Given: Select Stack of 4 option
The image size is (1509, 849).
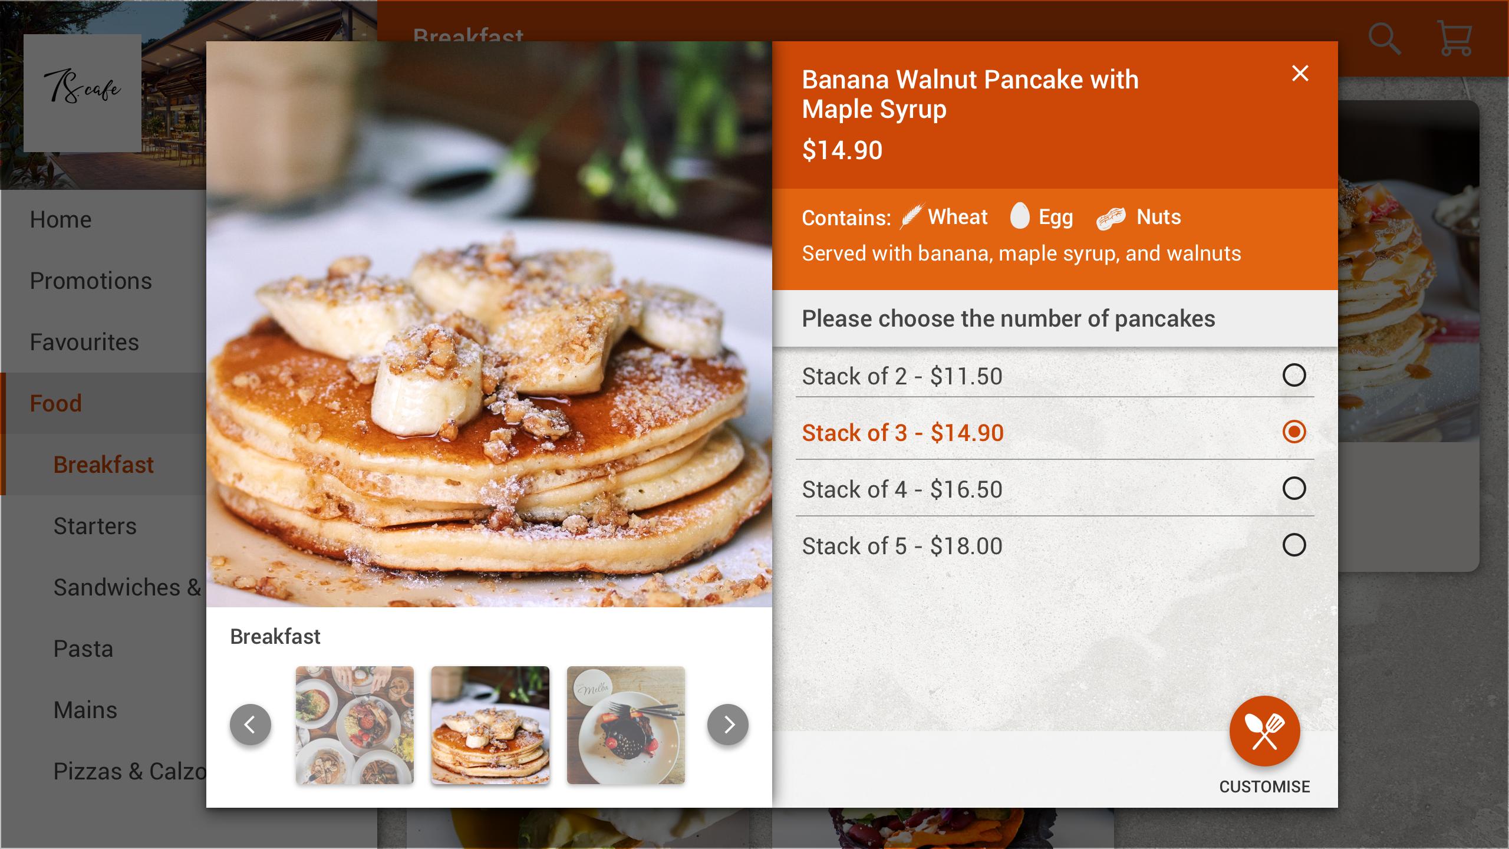Looking at the screenshot, I should point(1294,489).
